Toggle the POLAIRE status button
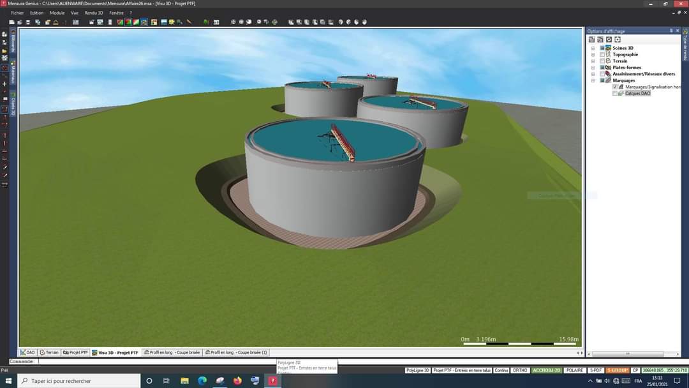 point(574,370)
